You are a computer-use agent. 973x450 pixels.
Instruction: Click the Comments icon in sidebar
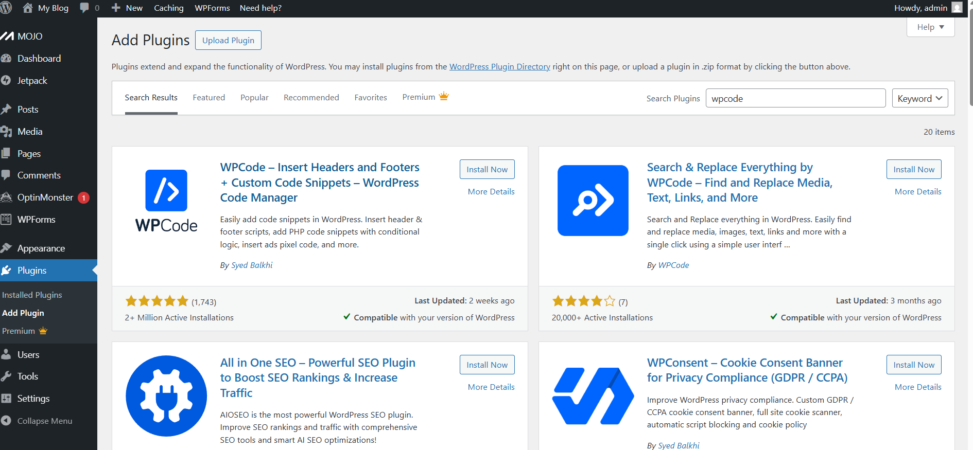pos(6,175)
